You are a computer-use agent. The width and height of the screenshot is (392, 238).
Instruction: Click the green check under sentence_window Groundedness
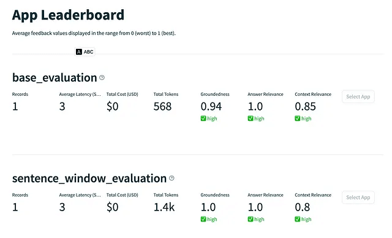(203, 219)
